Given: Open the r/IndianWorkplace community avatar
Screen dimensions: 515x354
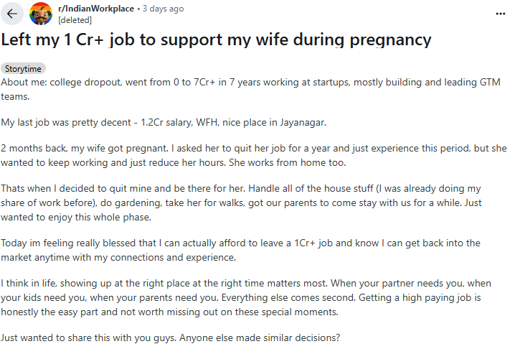Looking at the screenshot, I should (42, 13).
